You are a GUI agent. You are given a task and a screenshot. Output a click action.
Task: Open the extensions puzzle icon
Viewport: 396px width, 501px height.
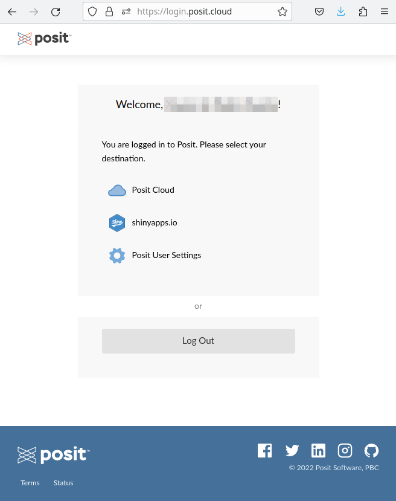(363, 12)
